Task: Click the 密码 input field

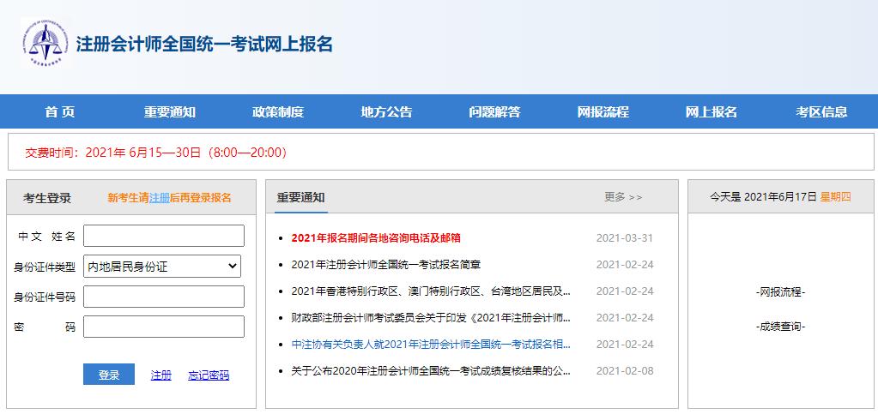Action: pos(163,327)
